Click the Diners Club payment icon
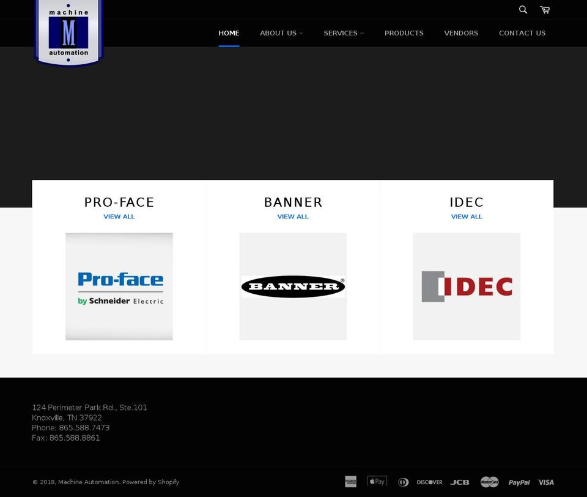Viewport: 587px width, 497px height. [x=403, y=482]
